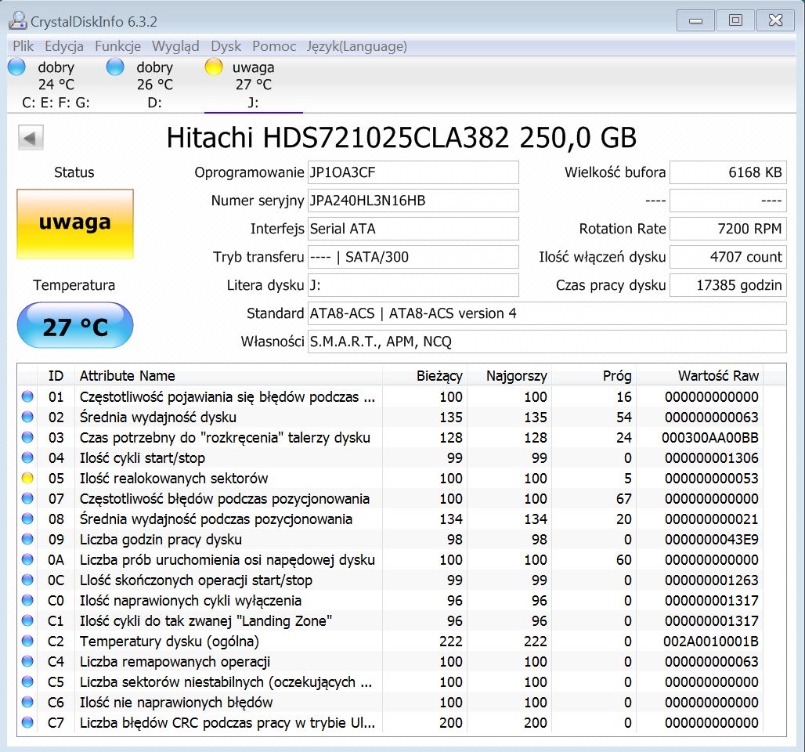Click serial number field JPA240HL3N16HB
This screenshot has height=752, width=805.
click(x=413, y=201)
